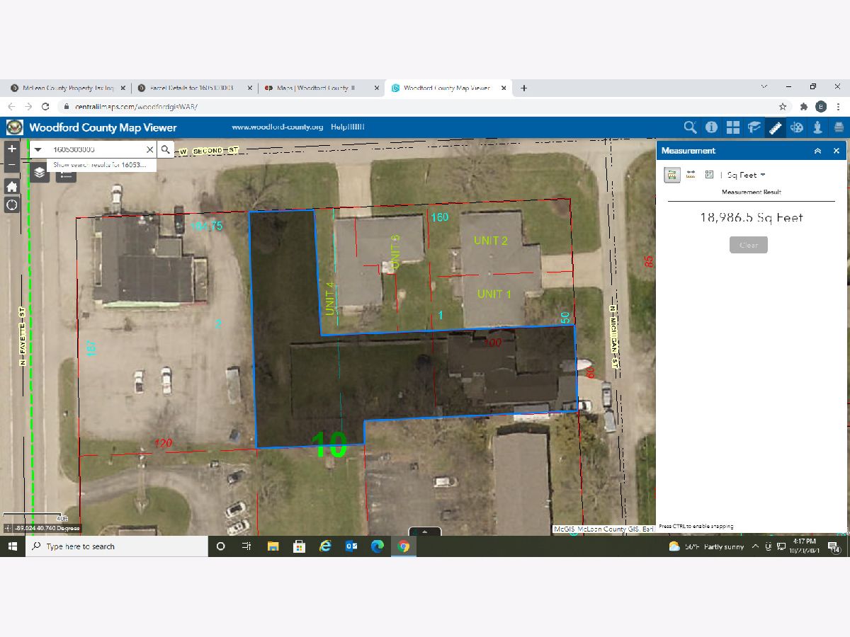
Task: Switch to McLean County Property Tax tab
Action: pos(68,88)
